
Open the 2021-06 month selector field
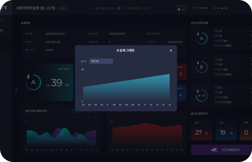(101, 61)
